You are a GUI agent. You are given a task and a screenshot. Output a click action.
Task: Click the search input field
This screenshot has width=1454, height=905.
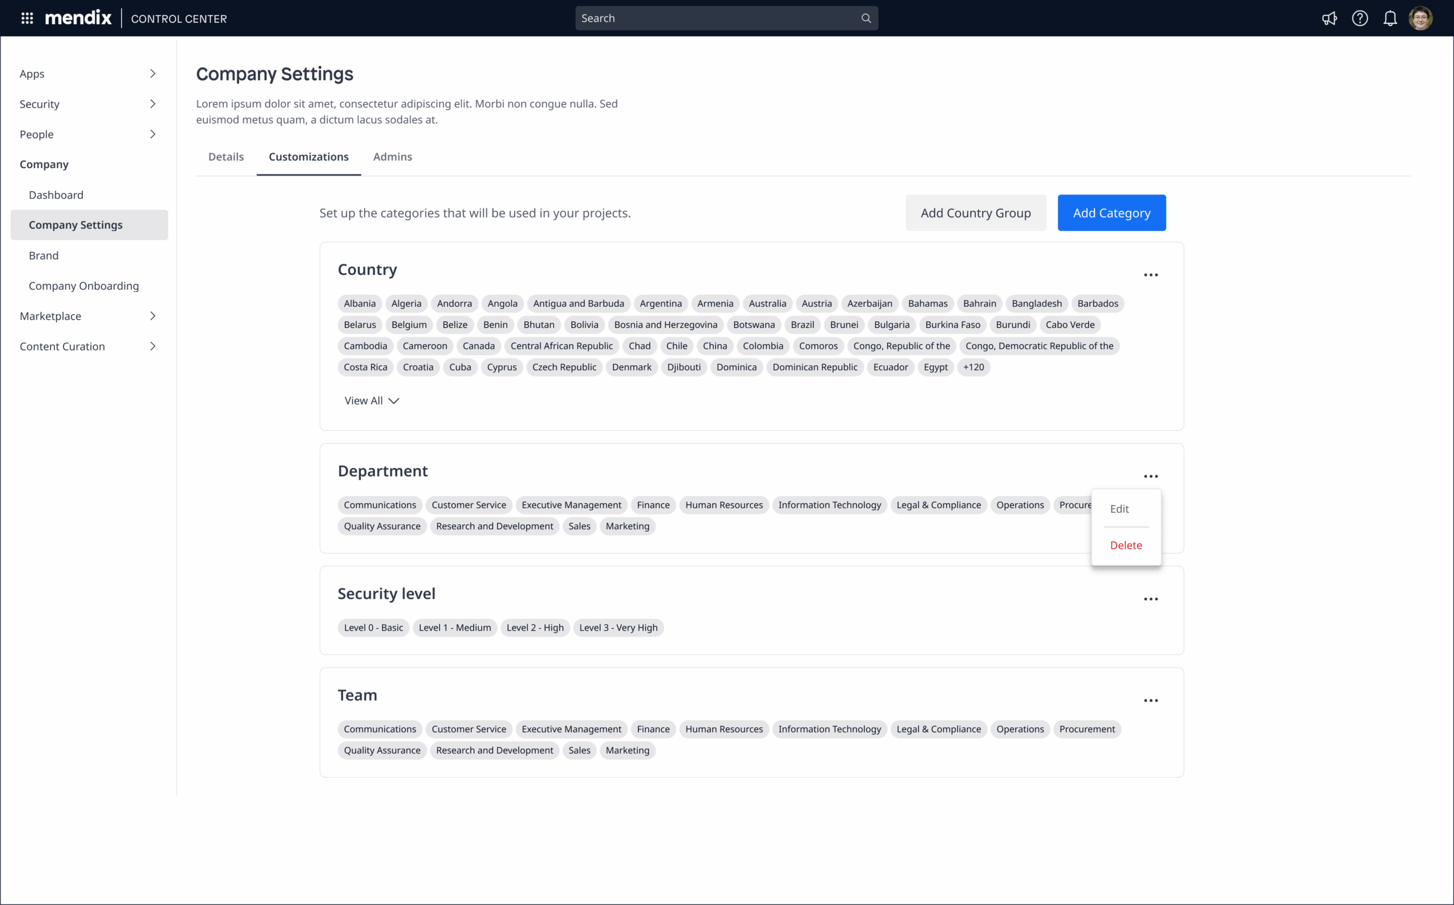coord(688,18)
